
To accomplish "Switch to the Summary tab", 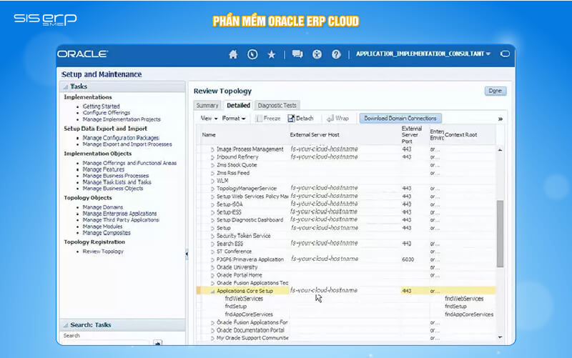I will pos(207,105).
